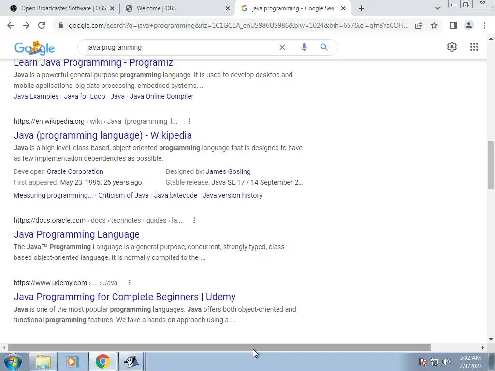Viewport: 495px width, 371px height.
Task: Click the scroll up arrow at page top
Action: coord(491,39)
